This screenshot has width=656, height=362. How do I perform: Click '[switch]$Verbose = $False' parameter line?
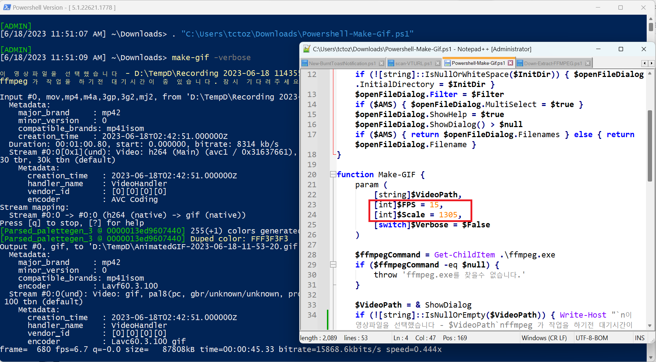[432, 225]
